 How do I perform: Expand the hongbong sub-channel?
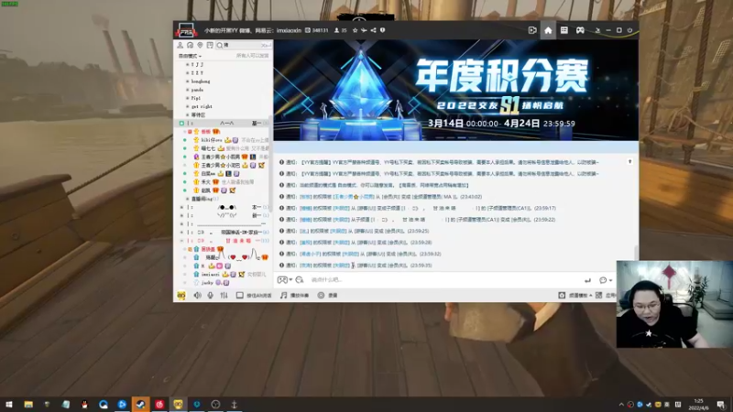point(188,81)
